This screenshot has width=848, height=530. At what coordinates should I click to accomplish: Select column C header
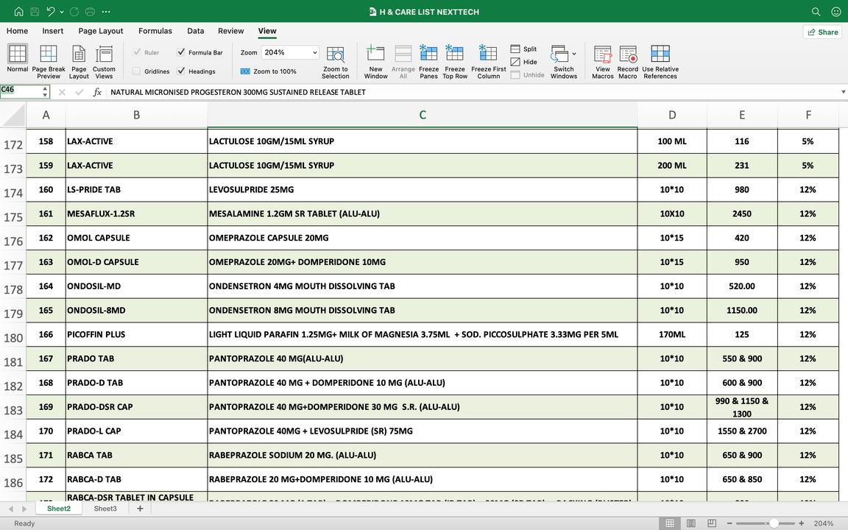423,115
